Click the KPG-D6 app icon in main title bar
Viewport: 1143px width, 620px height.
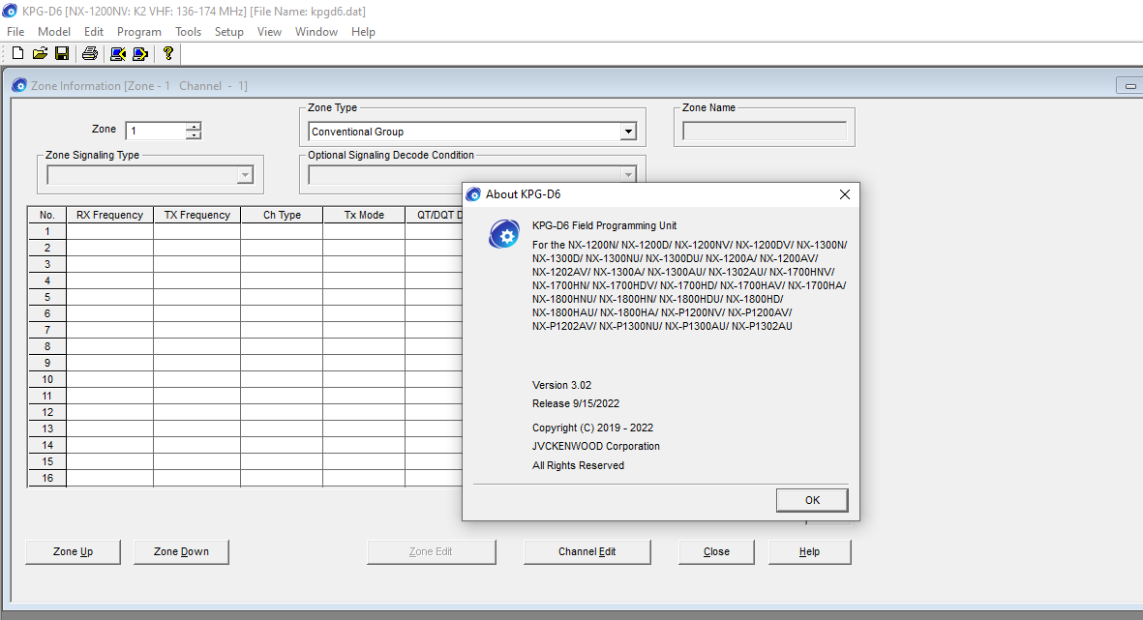[x=10, y=11]
